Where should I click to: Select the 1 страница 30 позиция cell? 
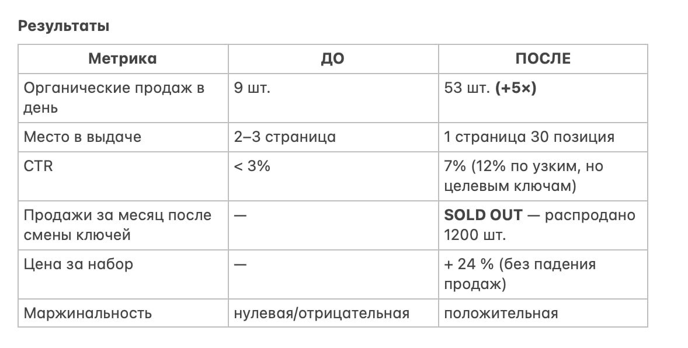pos(529,137)
